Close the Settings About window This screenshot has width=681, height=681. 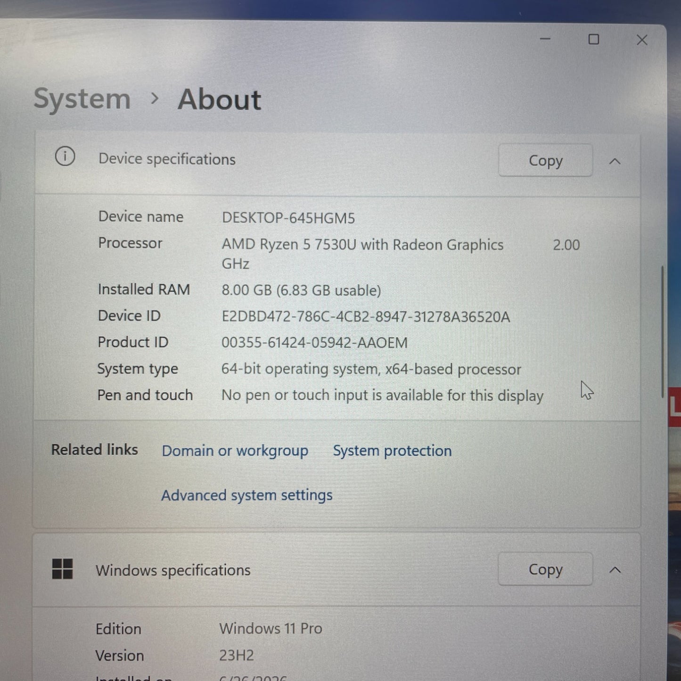click(x=642, y=40)
